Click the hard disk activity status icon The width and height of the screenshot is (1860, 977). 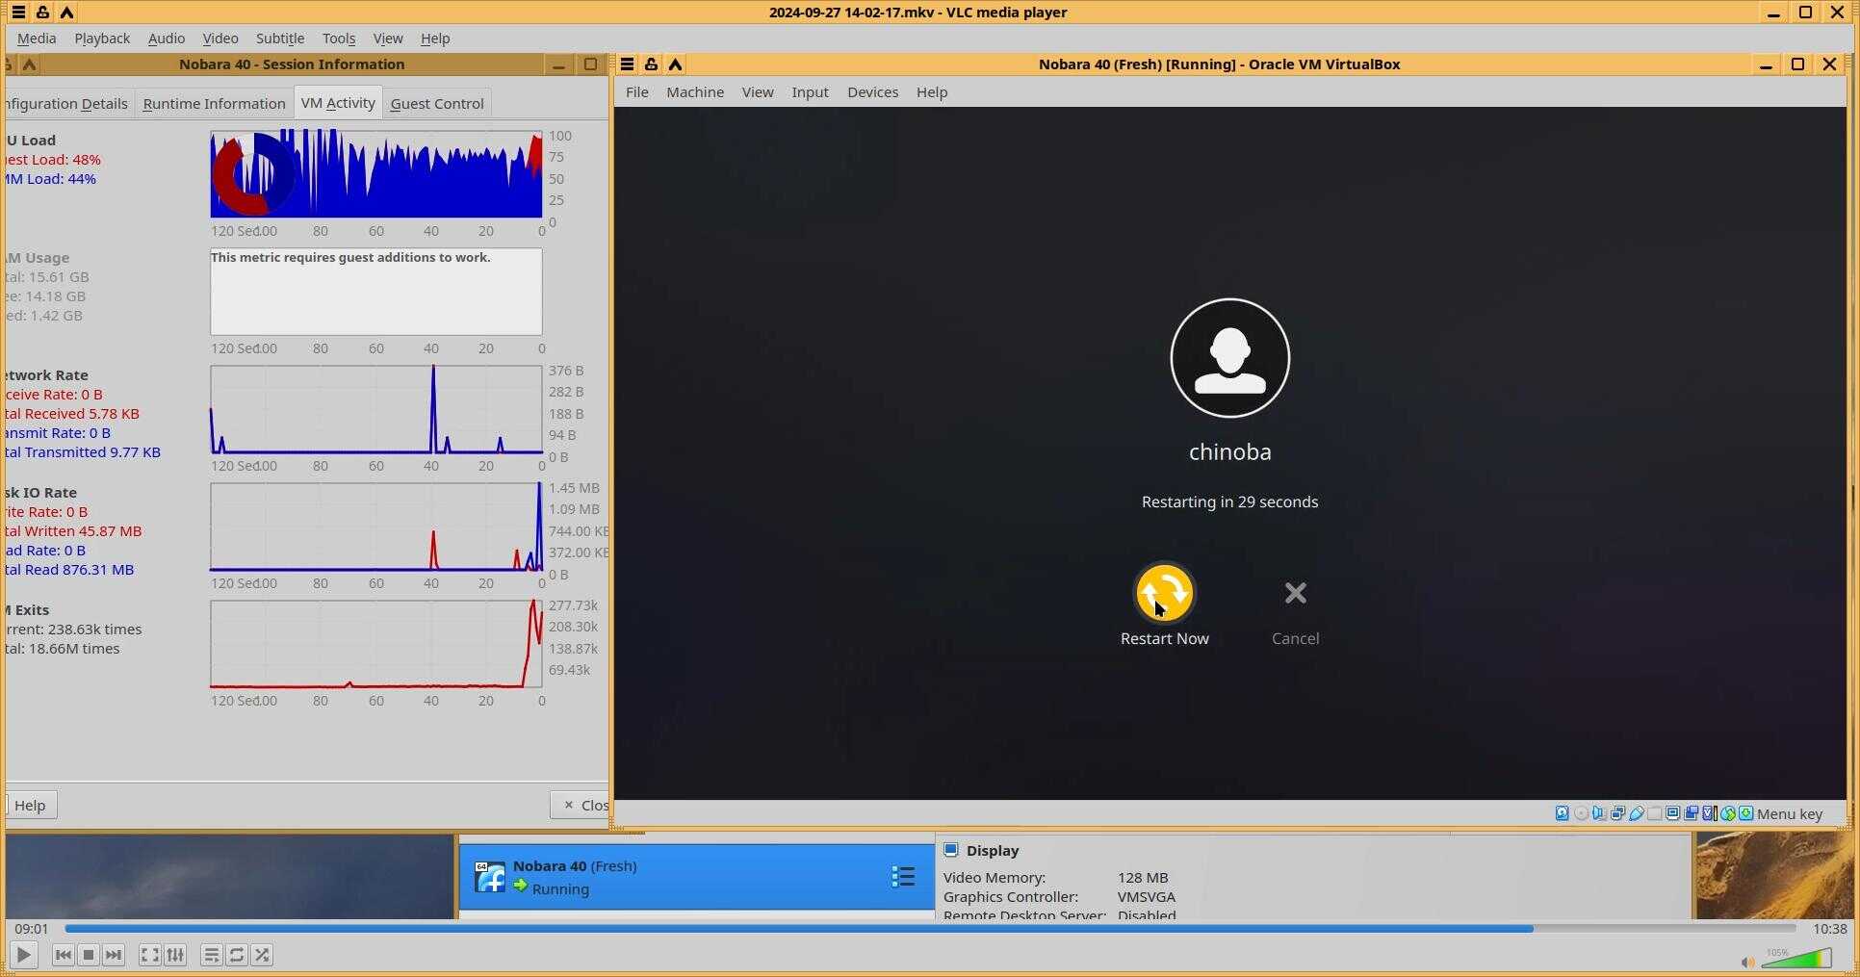[1562, 813]
